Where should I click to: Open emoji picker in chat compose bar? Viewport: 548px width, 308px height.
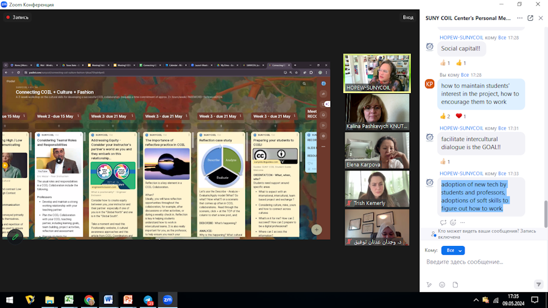click(x=442, y=285)
